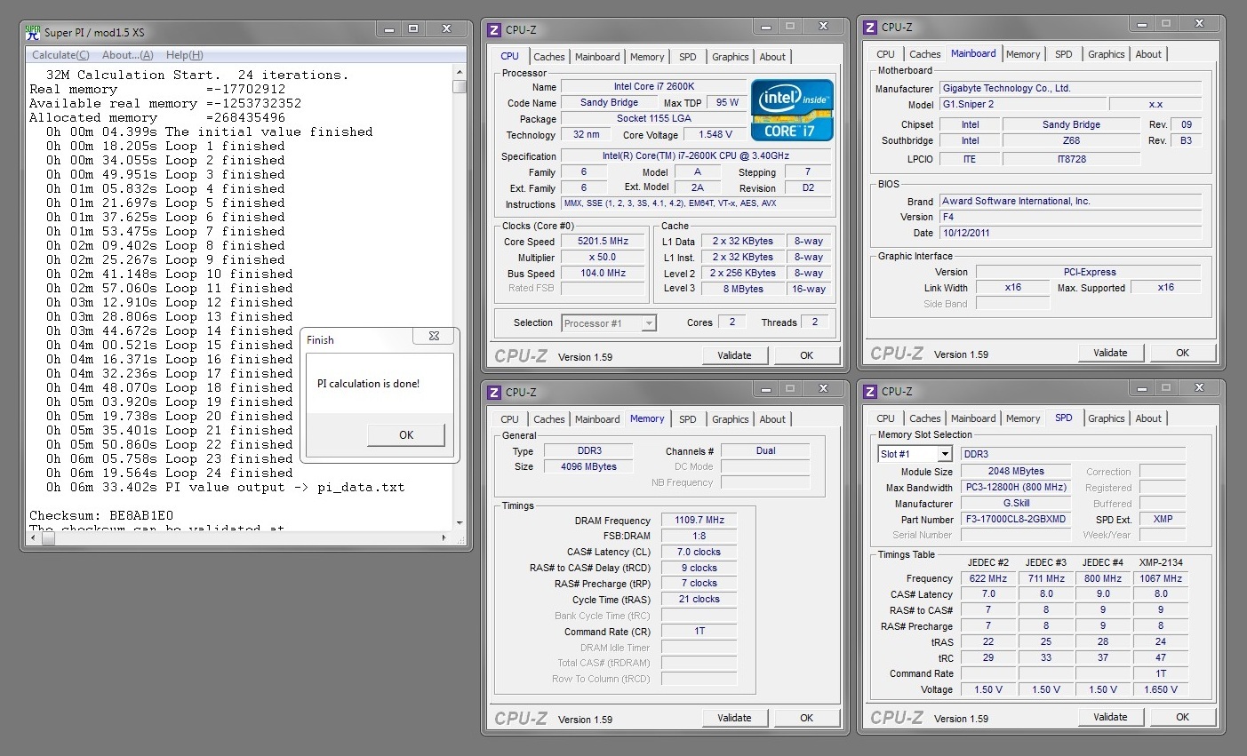Switch to Graphics tab in the CPU window

point(731,57)
